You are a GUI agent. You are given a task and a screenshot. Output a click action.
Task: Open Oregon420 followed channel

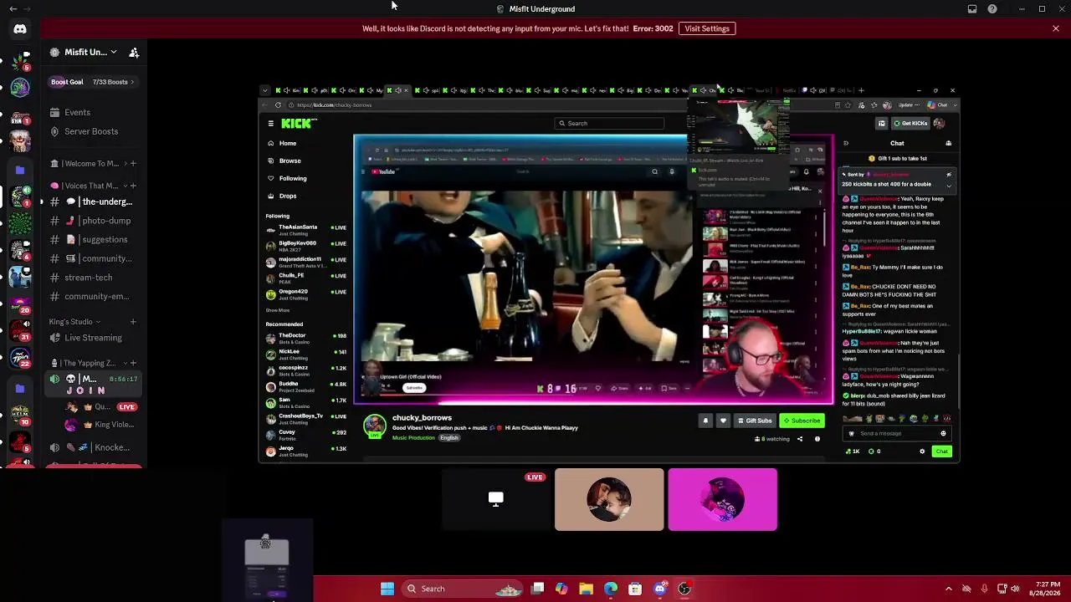pos(305,293)
